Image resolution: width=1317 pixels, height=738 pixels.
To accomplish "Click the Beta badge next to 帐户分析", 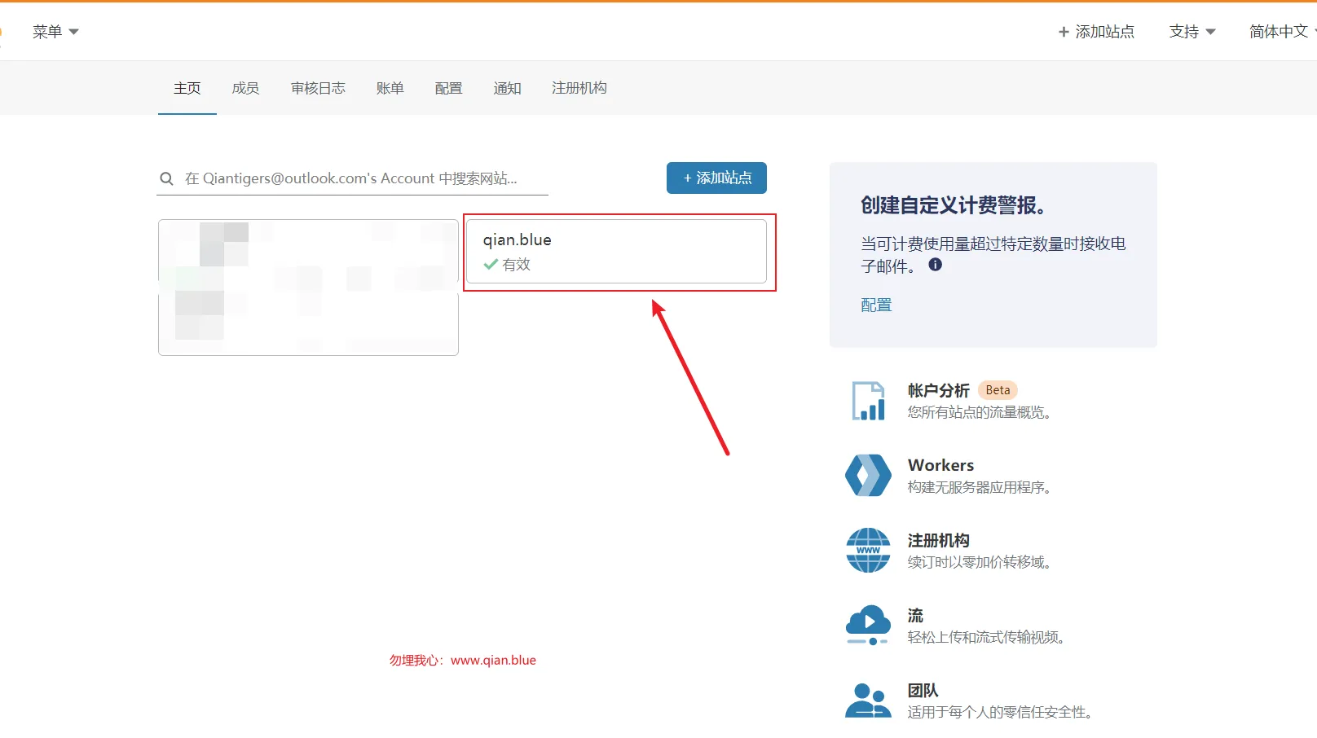I will [x=998, y=390].
